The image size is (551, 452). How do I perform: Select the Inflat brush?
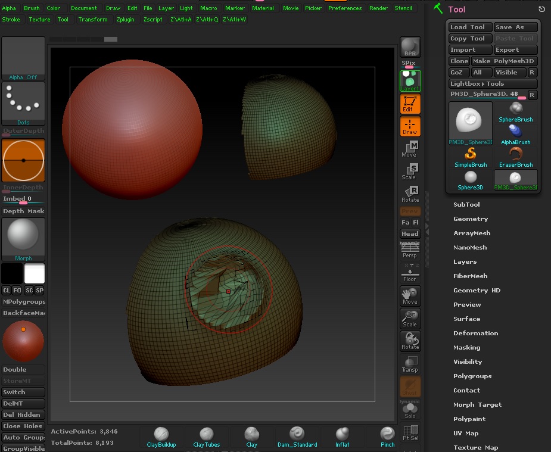343,437
